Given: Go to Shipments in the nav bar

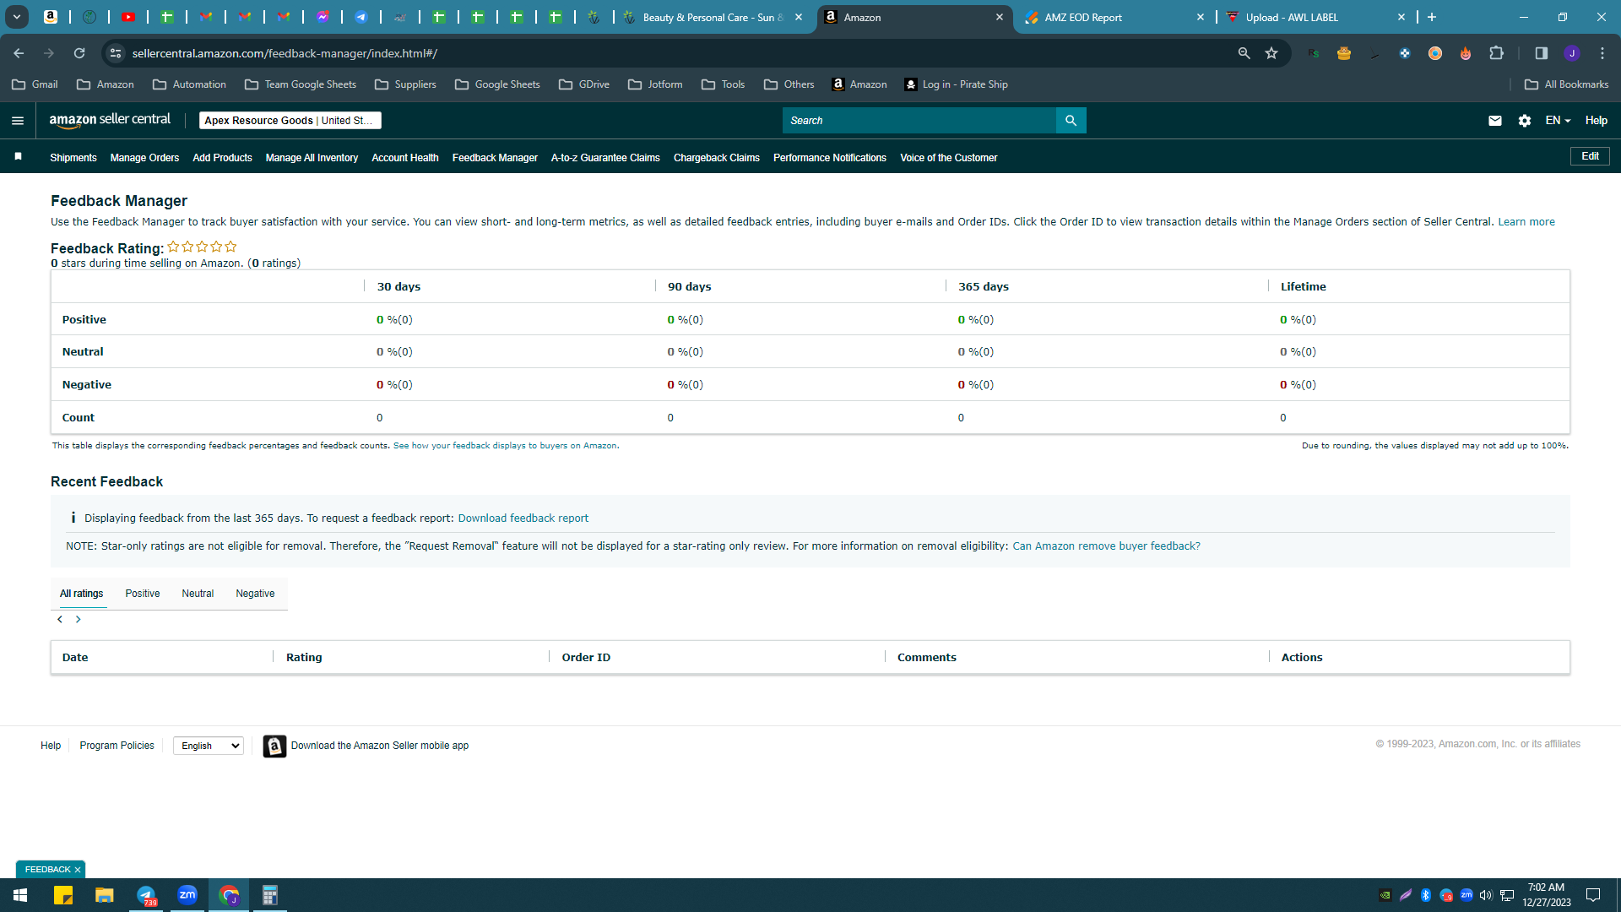Looking at the screenshot, I should [73, 158].
